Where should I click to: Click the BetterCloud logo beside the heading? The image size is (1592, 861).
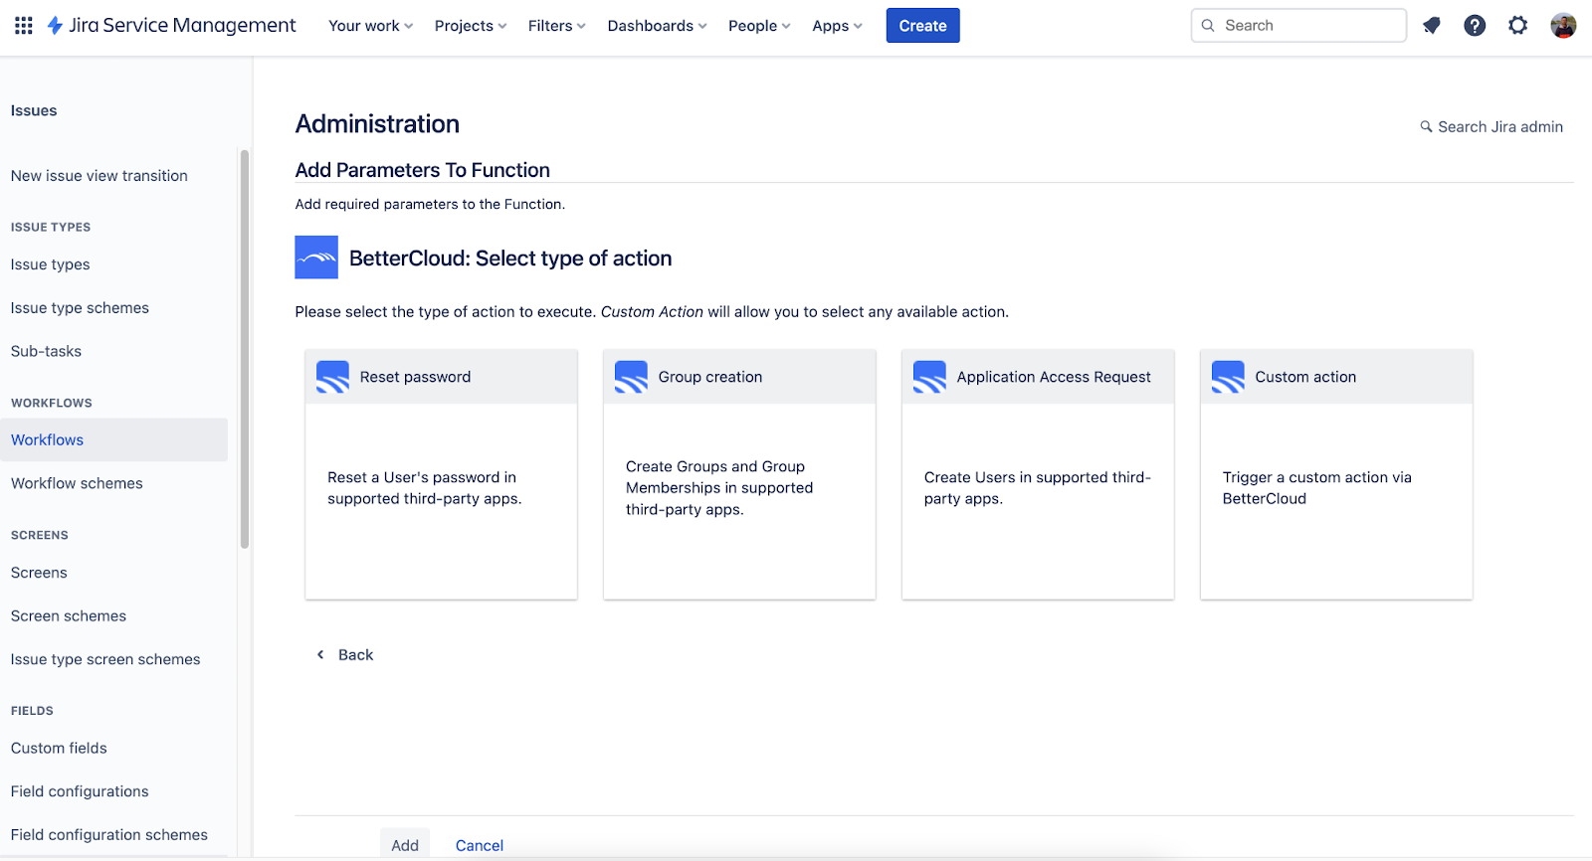click(x=316, y=258)
